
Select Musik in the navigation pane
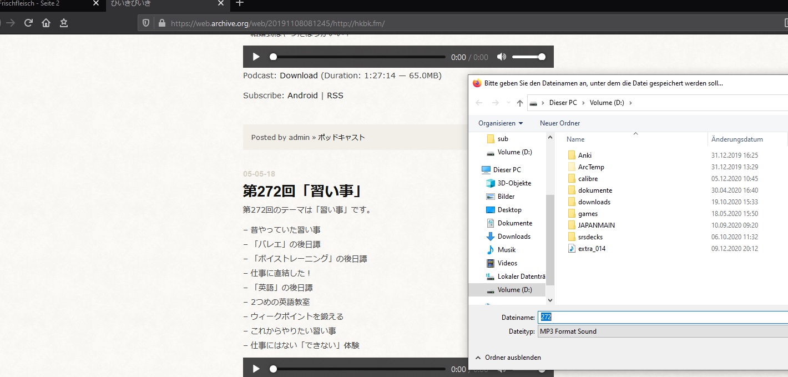[506, 250]
